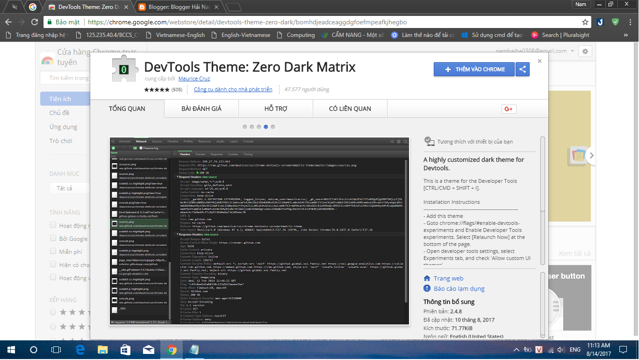Screen dimensions: 639x360
Task: Click the compatible device icon
Action: (x=429, y=141)
